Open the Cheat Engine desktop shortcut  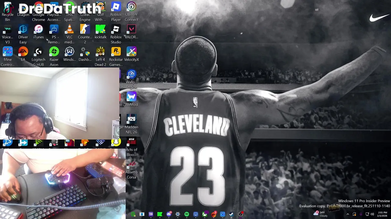pyautogui.click(x=85, y=12)
